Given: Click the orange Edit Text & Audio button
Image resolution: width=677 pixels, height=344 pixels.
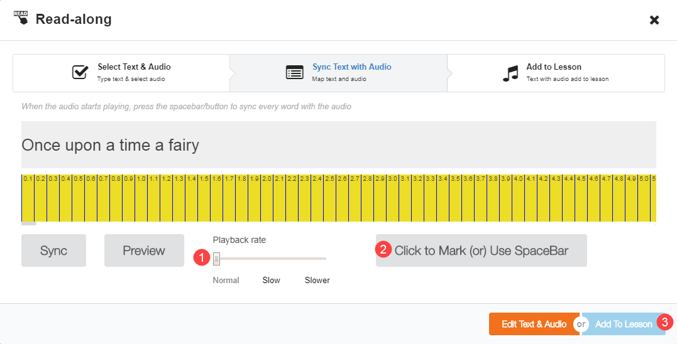Looking at the screenshot, I should click(x=534, y=324).
